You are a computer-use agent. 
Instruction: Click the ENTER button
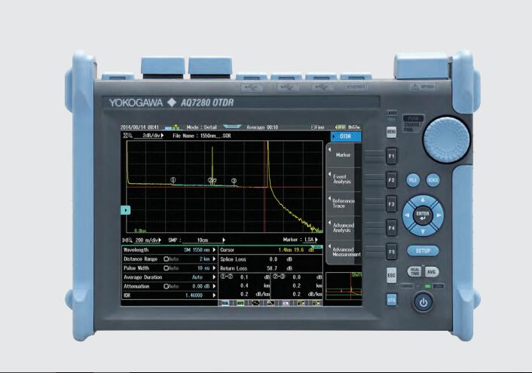pyautogui.click(x=423, y=216)
